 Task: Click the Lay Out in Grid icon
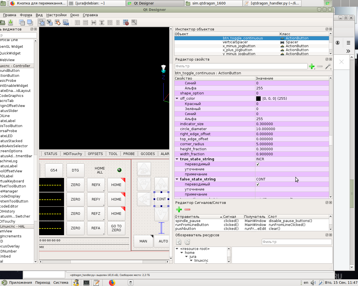point(110,22)
